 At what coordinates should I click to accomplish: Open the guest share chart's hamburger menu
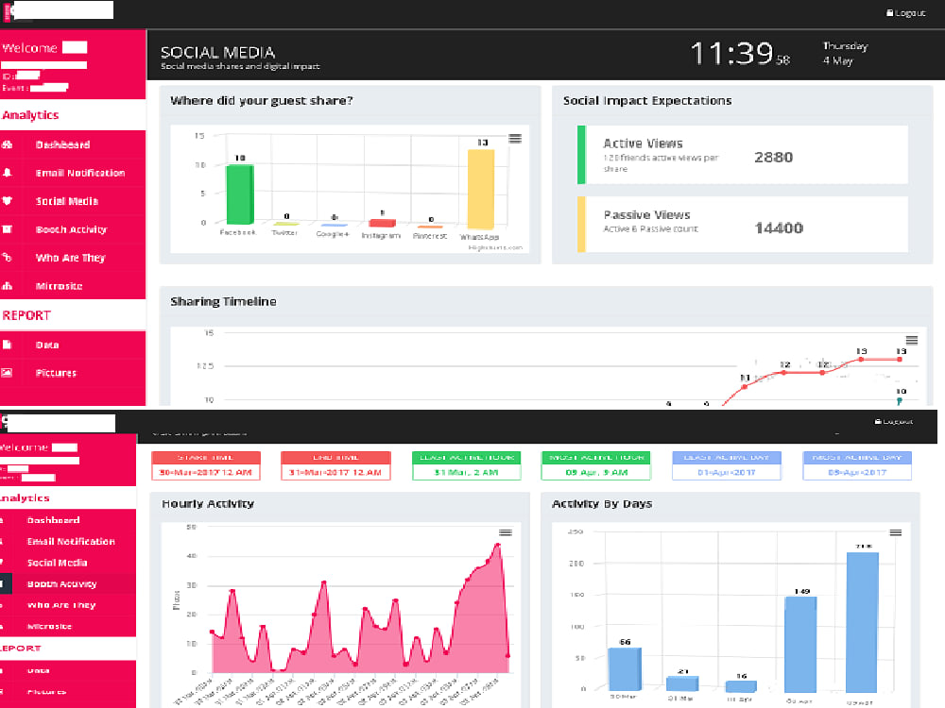tap(515, 139)
